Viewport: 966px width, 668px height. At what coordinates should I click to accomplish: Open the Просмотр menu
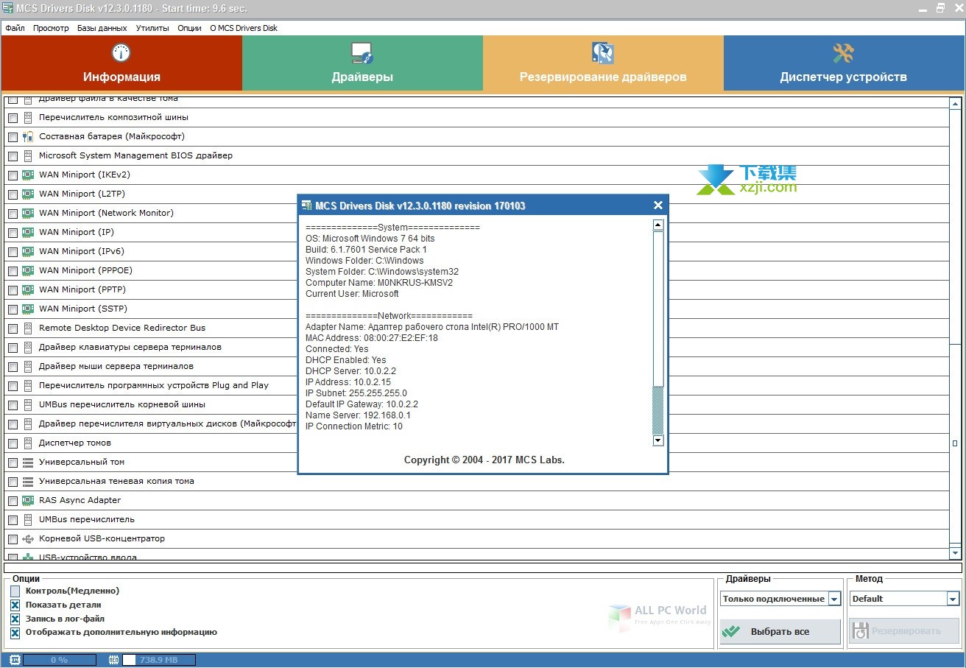[51, 28]
